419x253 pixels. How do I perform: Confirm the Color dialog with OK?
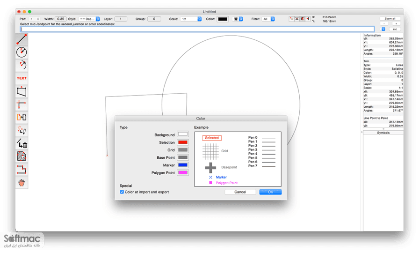click(270, 192)
